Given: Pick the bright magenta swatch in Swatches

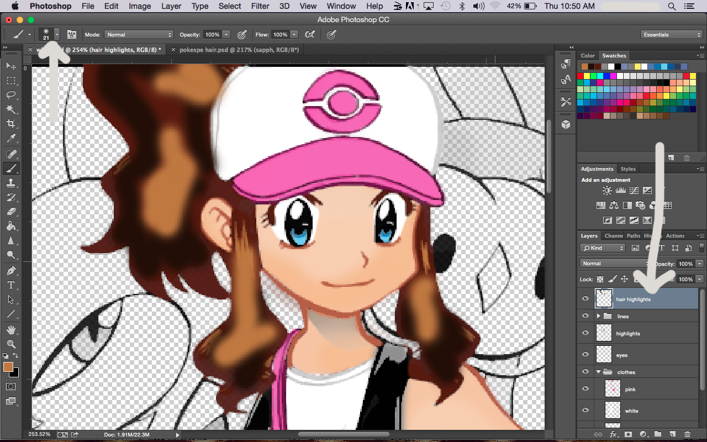Looking at the screenshot, I should [x=614, y=76].
